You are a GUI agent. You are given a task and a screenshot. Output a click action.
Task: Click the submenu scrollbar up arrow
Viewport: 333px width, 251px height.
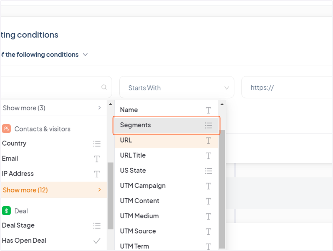coord(222,104)
